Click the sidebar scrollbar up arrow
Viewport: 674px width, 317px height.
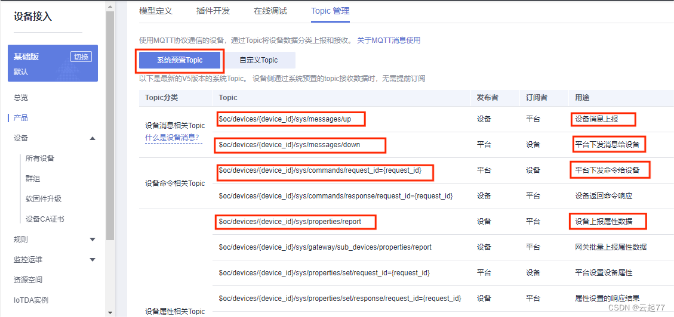110,7
